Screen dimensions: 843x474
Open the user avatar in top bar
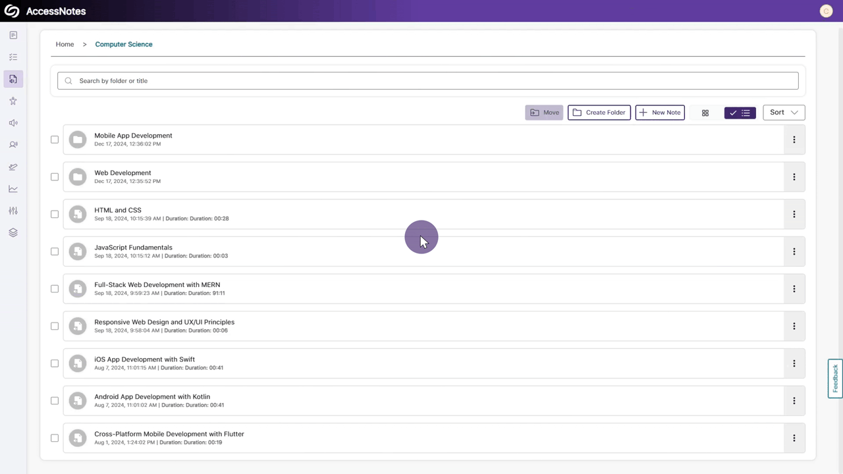click(826, 11)
